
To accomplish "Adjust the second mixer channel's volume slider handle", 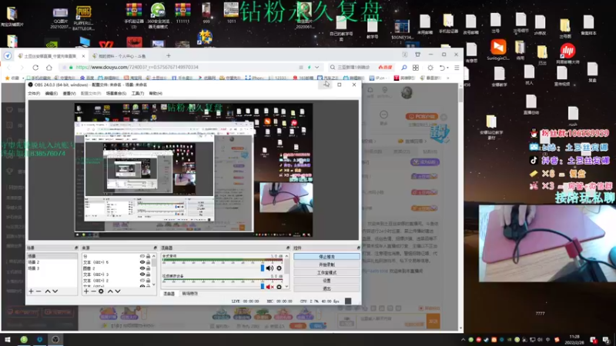I will click(x=263, y=287).
